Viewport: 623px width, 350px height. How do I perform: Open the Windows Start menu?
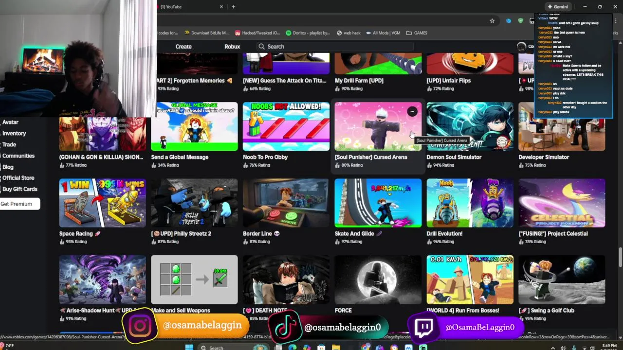(189, 347)
